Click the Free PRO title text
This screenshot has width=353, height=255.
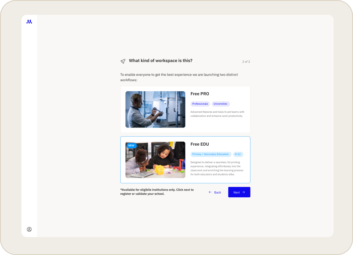click(x=200, y=94)
